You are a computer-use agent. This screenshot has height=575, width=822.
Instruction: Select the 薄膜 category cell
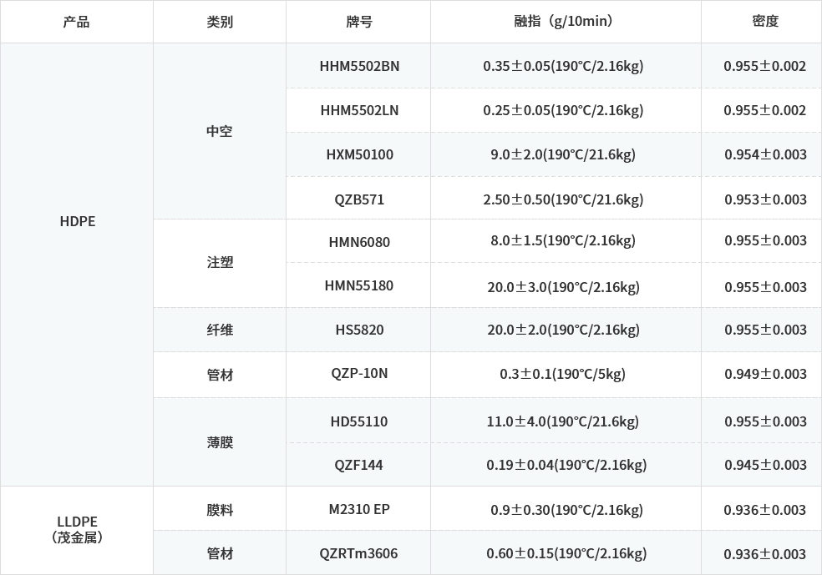tap(219, 442)
